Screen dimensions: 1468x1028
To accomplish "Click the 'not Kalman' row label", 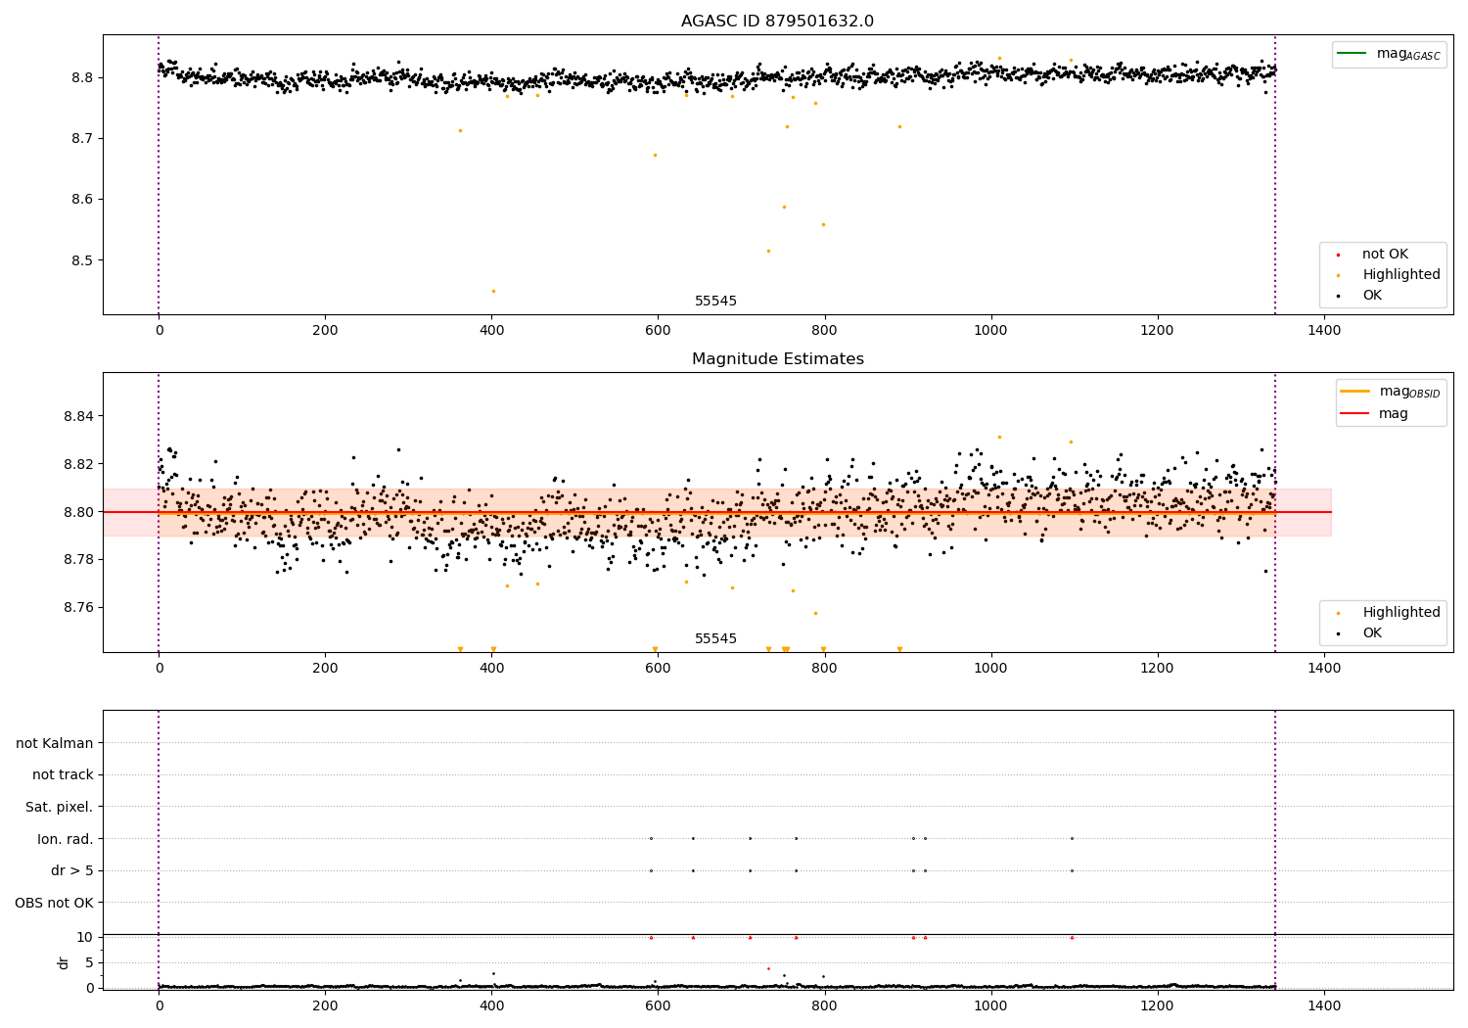I will click(x=55, y=744).
